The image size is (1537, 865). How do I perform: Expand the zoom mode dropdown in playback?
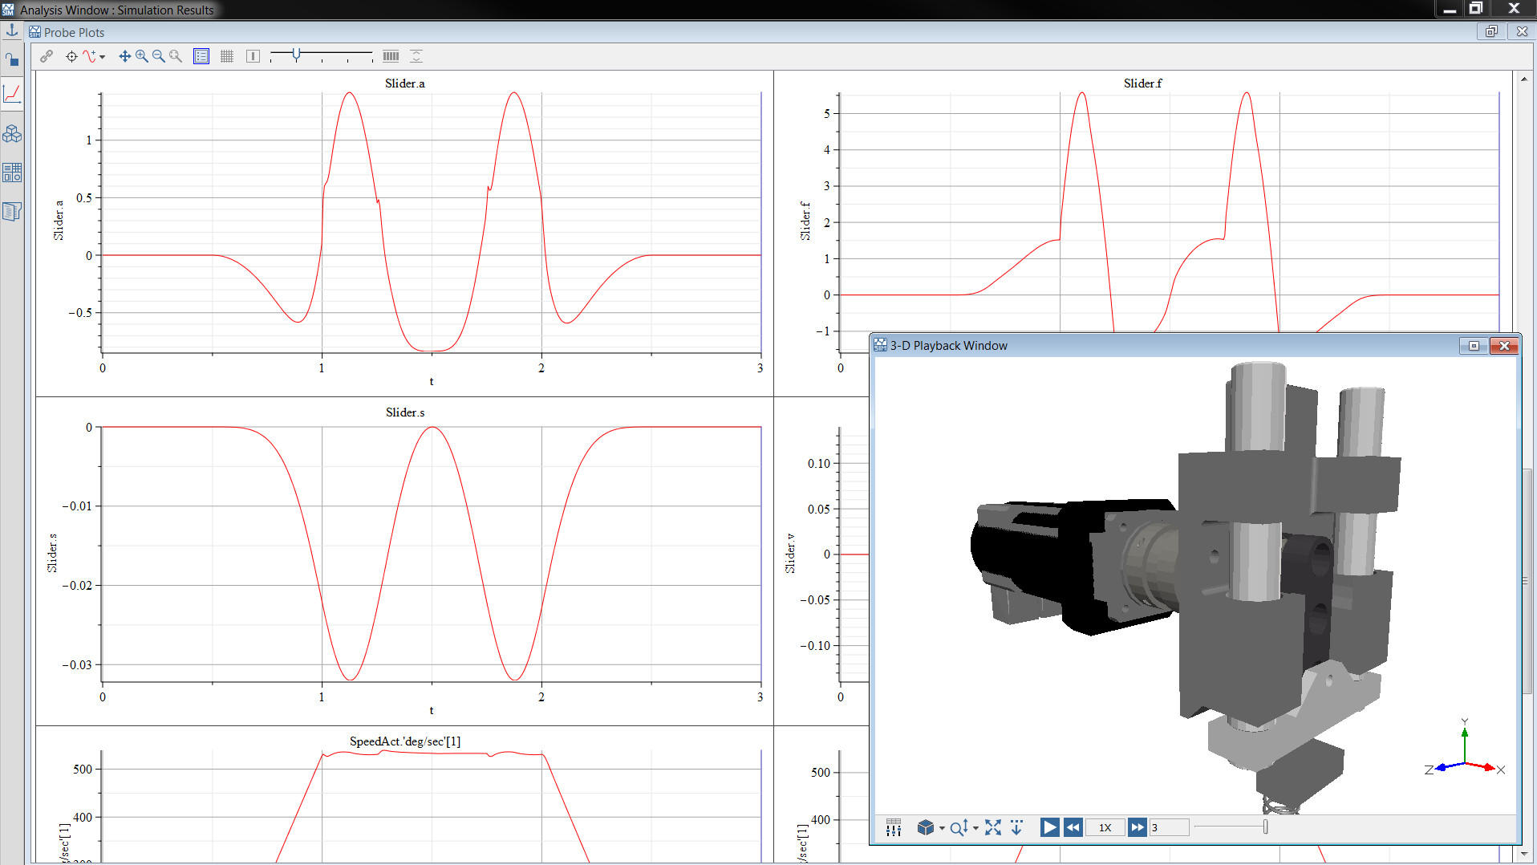click(975, 828)
